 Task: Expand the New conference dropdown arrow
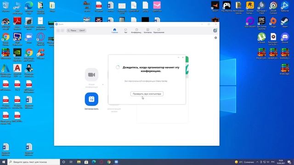click(103, 85)
